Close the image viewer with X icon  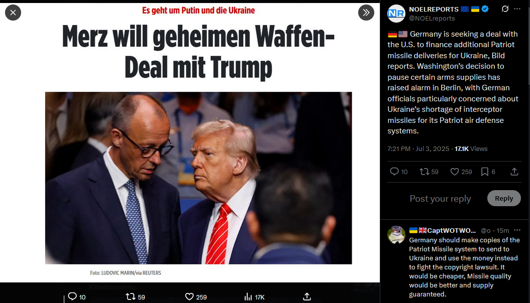click(13, 13)
